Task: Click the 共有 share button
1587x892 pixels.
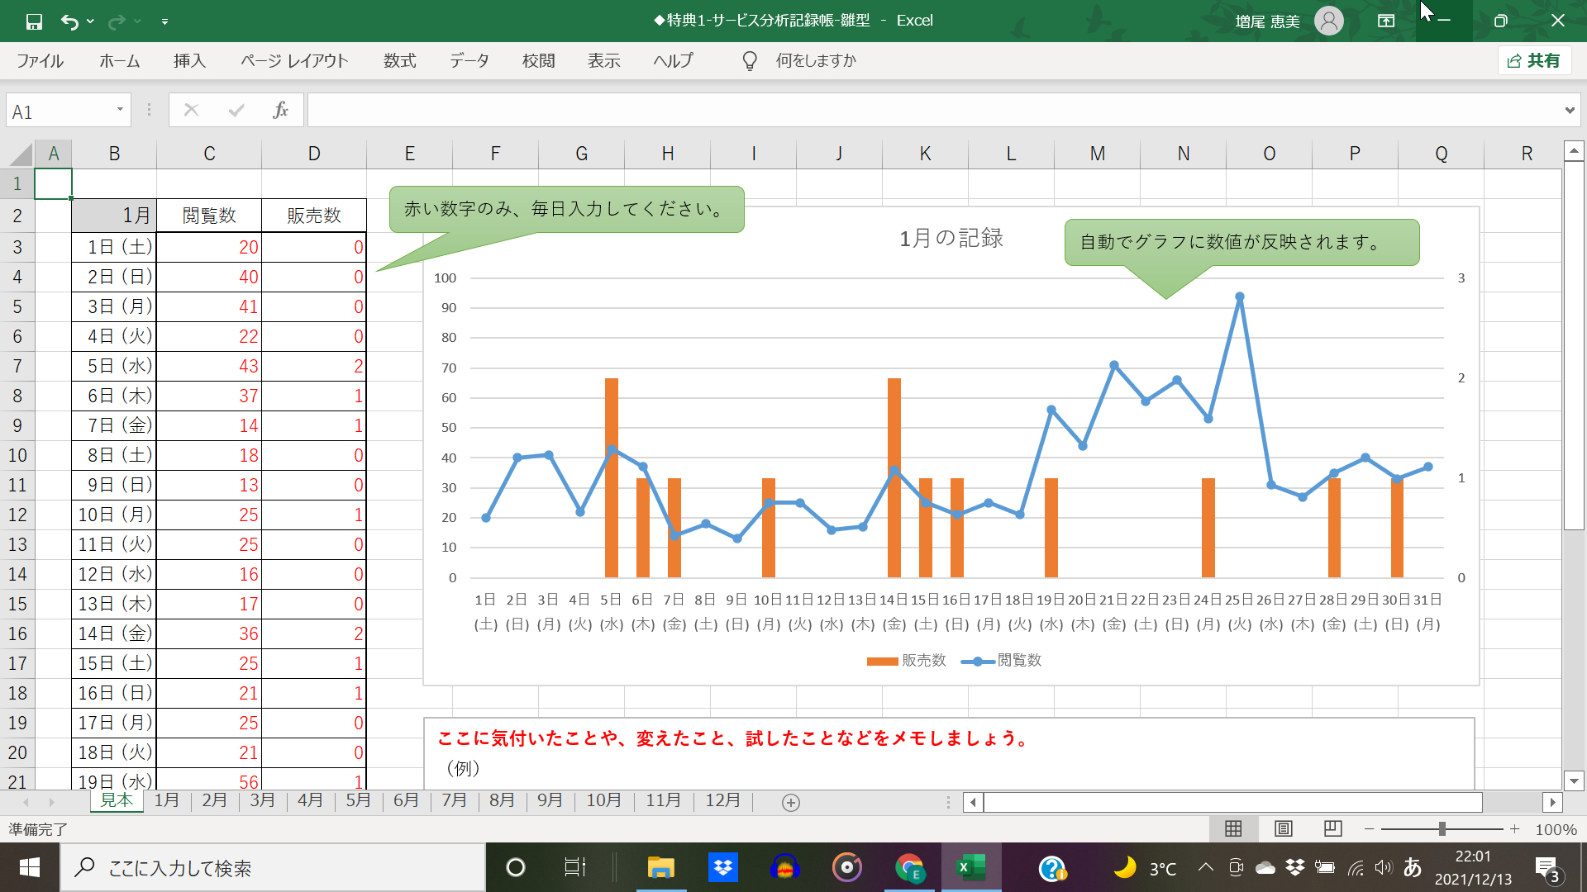Action: 1534,60
